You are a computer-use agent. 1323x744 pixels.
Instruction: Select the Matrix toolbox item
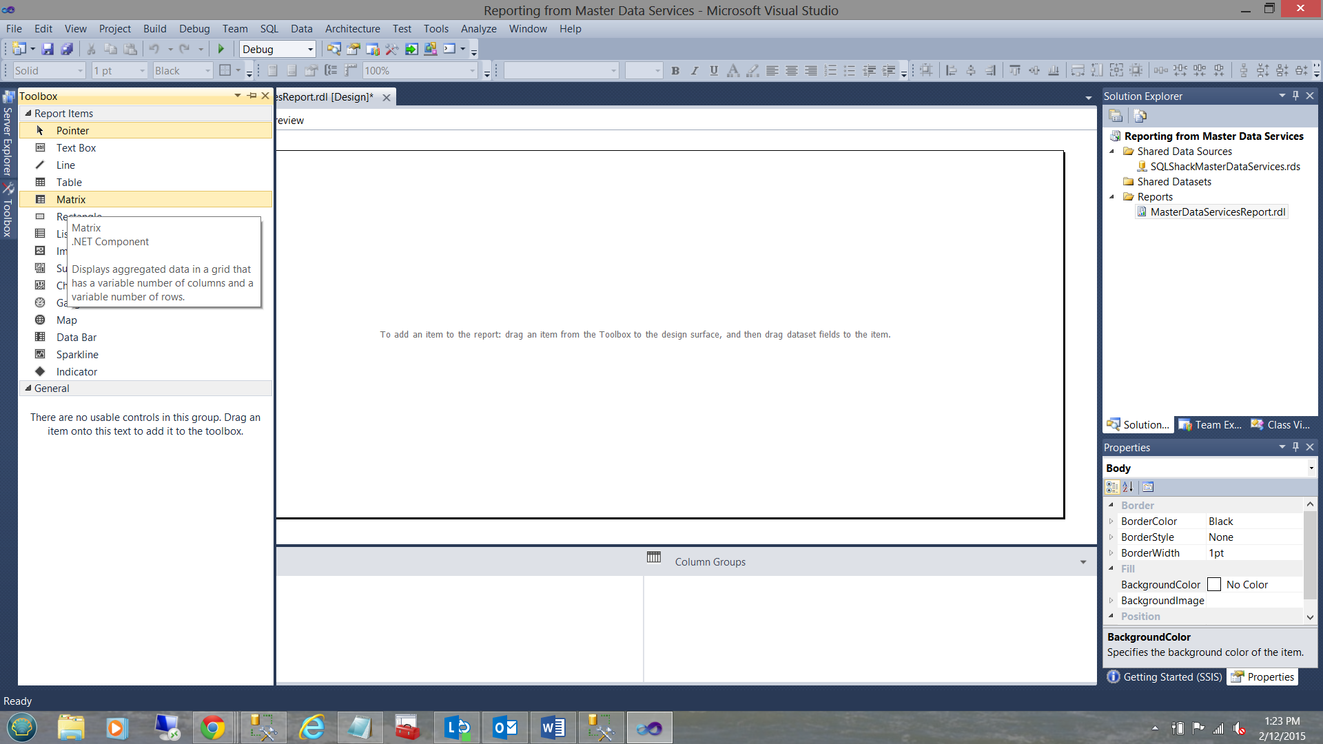click(x=71, y=199)
